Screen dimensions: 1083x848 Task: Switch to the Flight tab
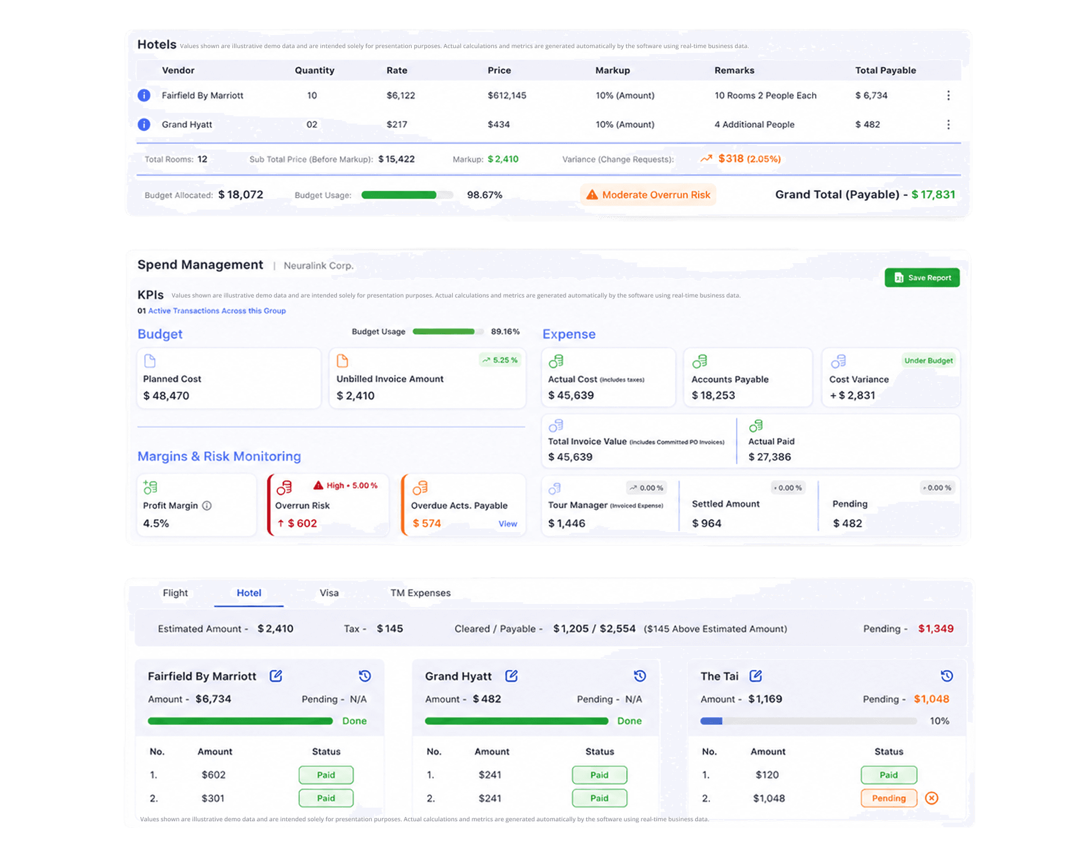coord(175,593)
